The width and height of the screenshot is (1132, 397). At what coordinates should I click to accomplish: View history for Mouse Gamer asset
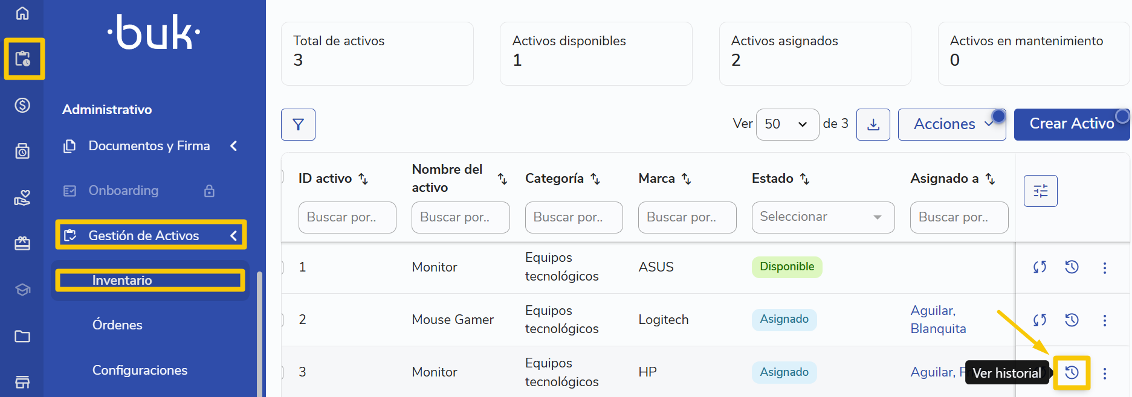pos(1072,320)
